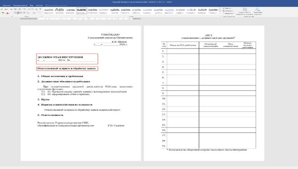Click the numbered list icon
The width and height of the screenshot is (298, 169).
(x=20, y=10)
